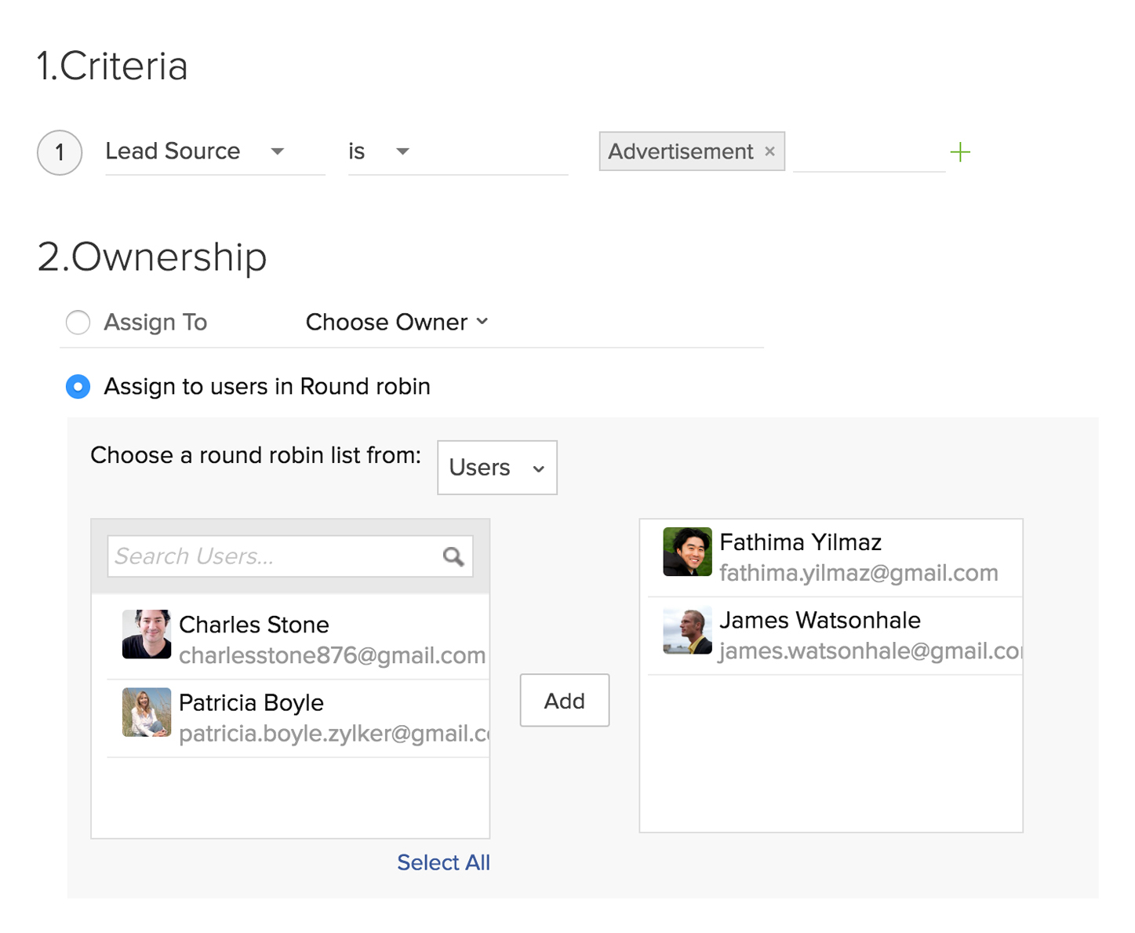Click the Select All link
1135x933 pixels.
point(443,862)
